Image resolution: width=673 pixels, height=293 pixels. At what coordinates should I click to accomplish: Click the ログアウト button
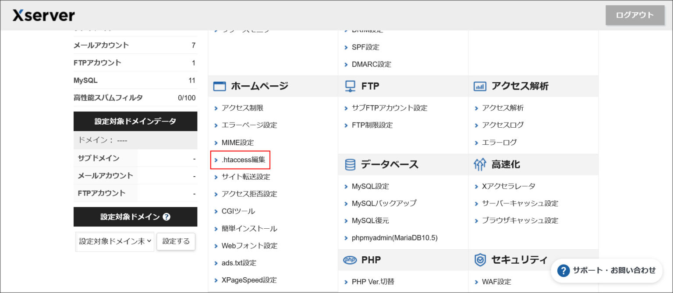tap(634, 14)
